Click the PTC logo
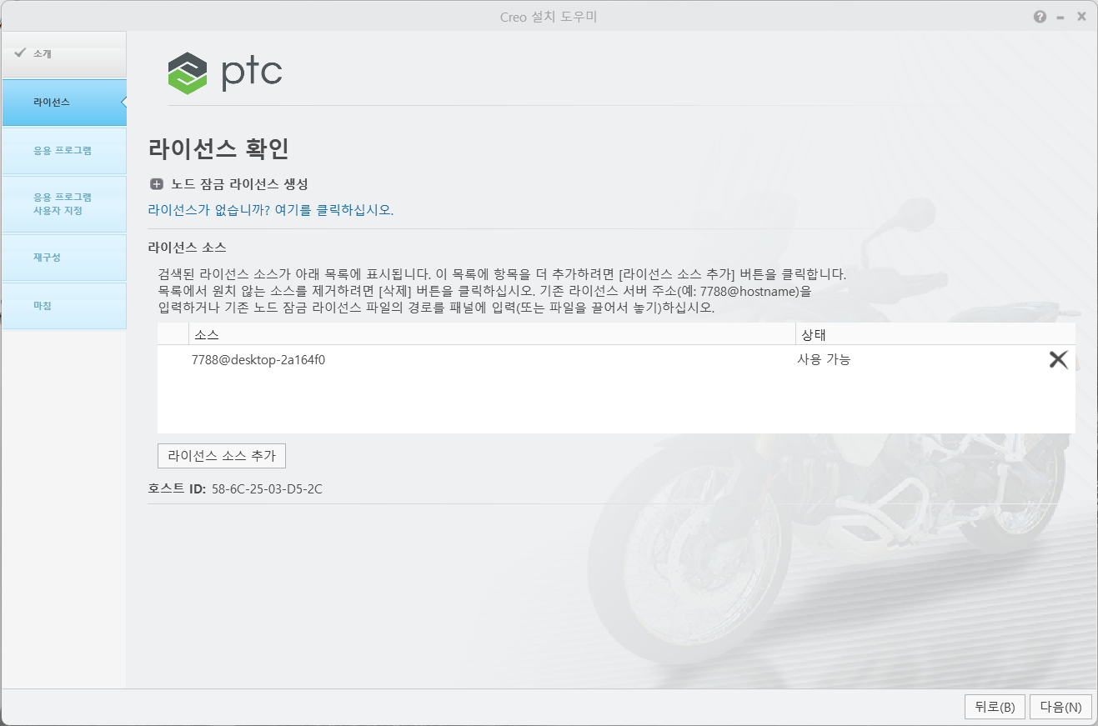Viewport: 1098px width, 726px height. tap(225, 73)
